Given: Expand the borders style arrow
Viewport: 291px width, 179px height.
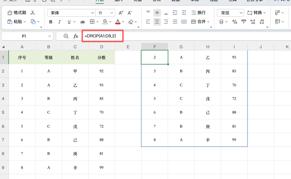Looking at the screenshot, I should point(97,22).
